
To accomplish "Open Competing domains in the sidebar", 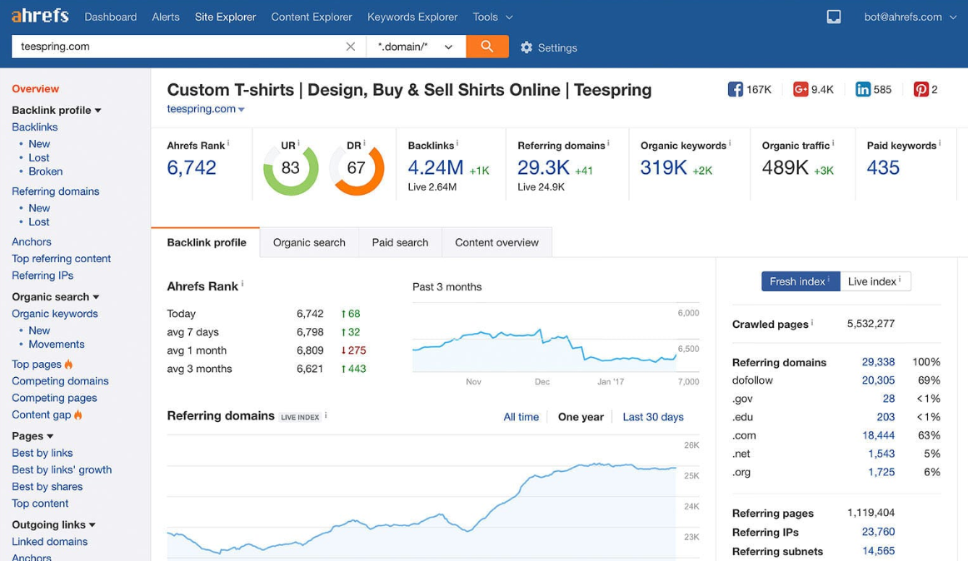I will pyautogui.click(x=60, y=381).
